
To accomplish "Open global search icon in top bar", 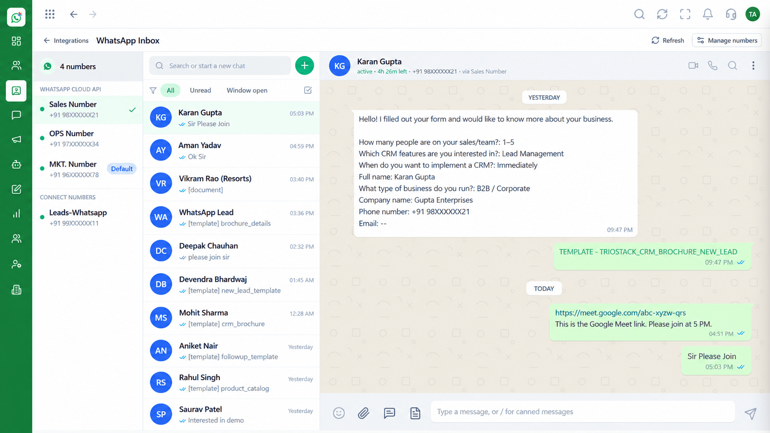I will pyautogui.click(x=639, y=14).
